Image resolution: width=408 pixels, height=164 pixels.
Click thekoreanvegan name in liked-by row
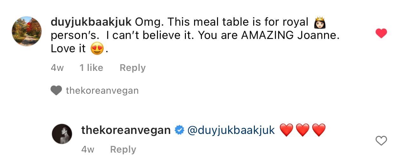pos(102,91)
